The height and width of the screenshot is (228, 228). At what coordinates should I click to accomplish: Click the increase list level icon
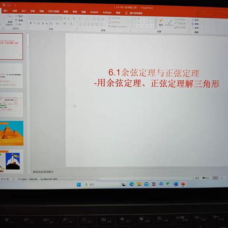click(98, 19)
